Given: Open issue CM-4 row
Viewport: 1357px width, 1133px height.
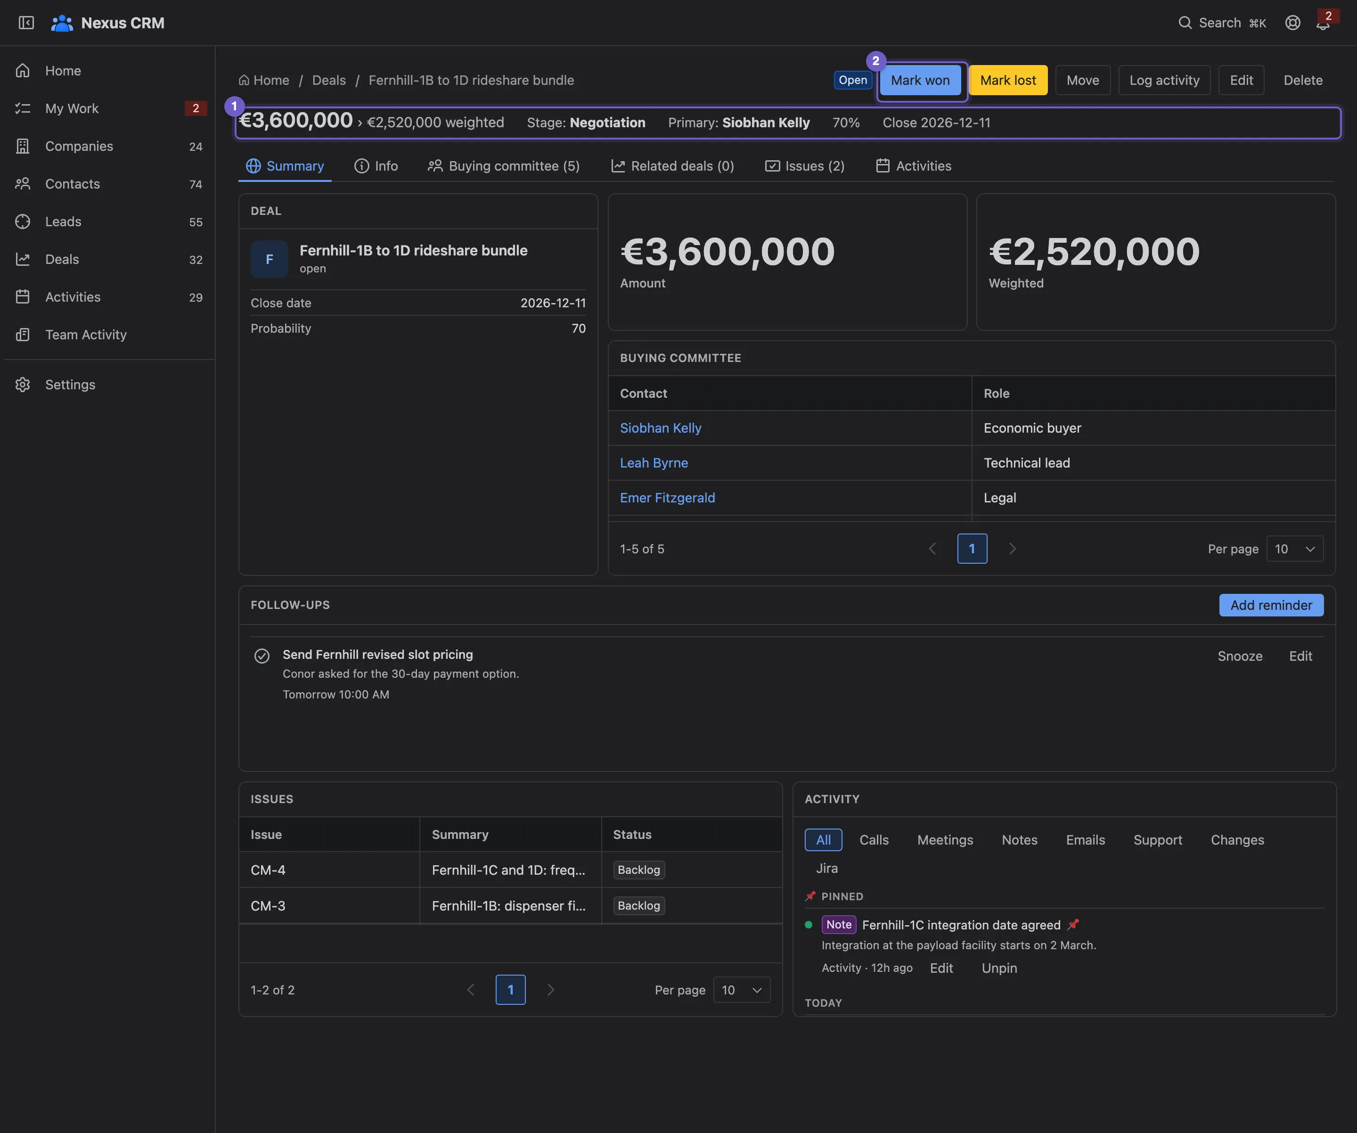Looking at the screenshot, I should click(x=510, y=870).
